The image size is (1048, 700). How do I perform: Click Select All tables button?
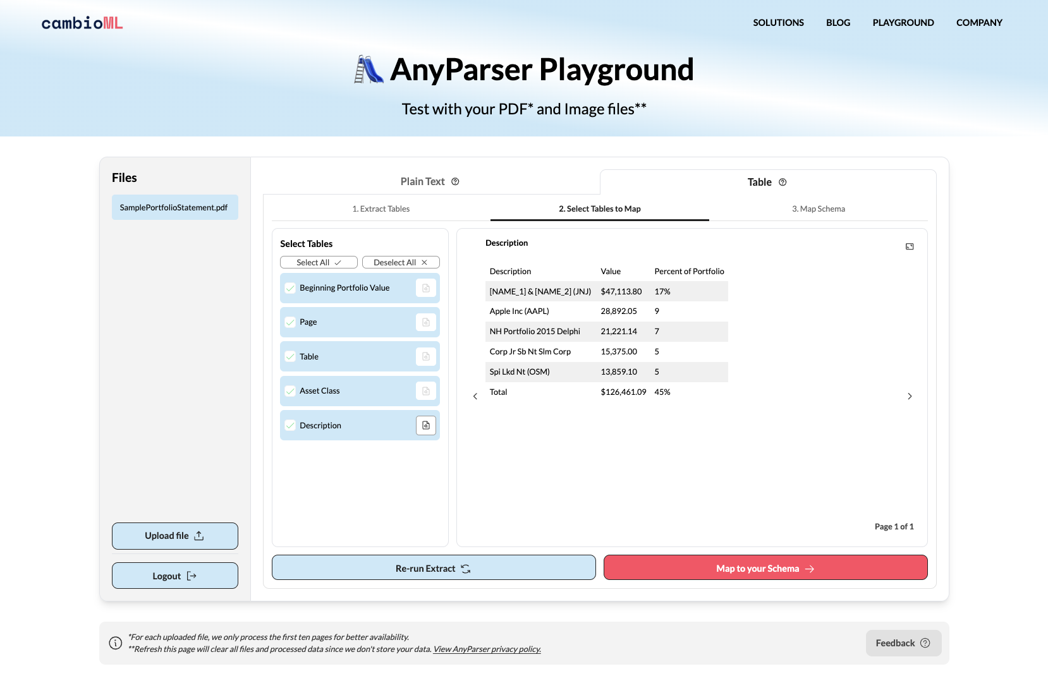319,262
